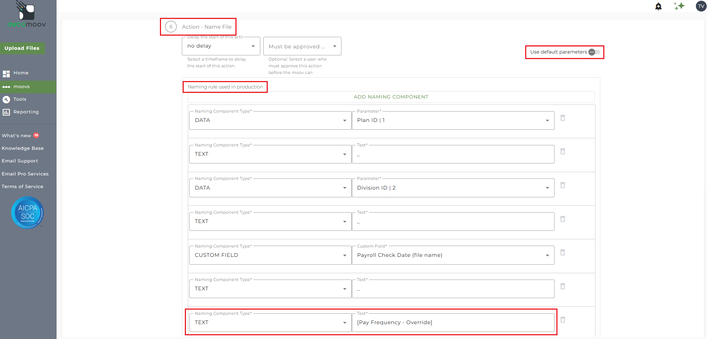707x339 pixels.
Task: Click the notifications bell icon
Action: click(658, 6)
